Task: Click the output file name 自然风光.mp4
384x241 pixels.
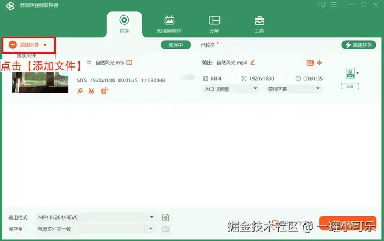Action: 231,63
